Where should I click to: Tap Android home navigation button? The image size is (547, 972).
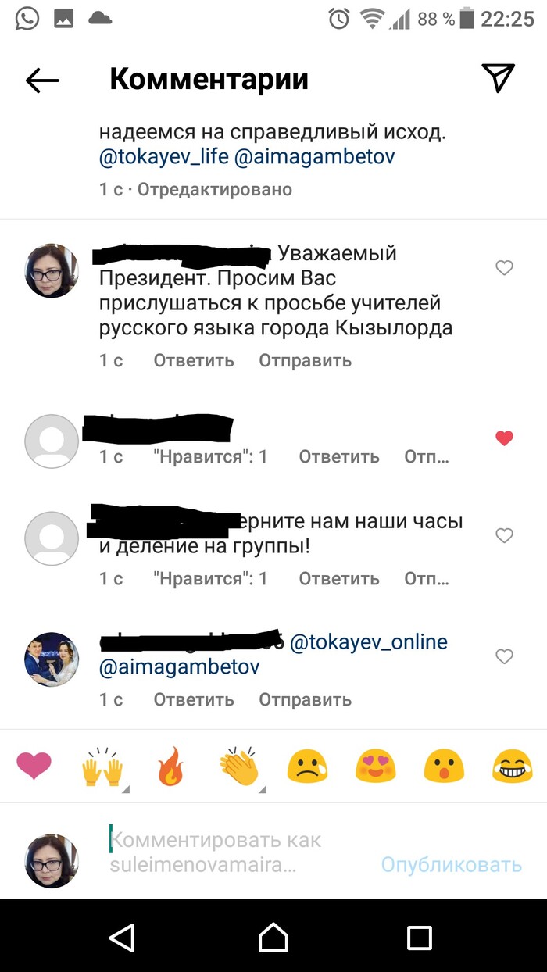click(273, 937)
